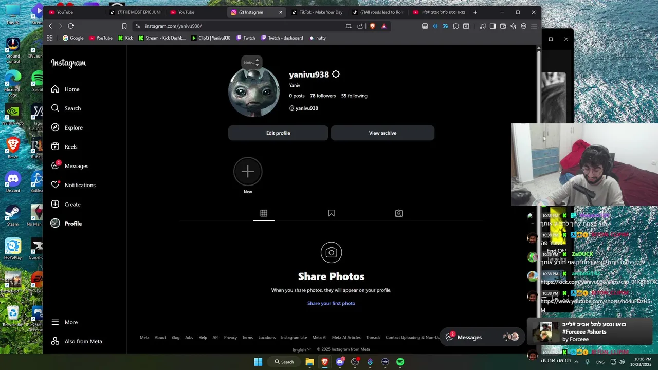The height and width of the screenshot is (370, 658).
Task: Open Explore page from sidebar
Action: click(67, 127)
